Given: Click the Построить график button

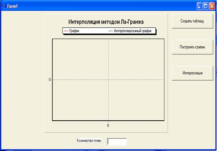Looking at the screenshot, I should pyautogui.click(x=192, y=47).
